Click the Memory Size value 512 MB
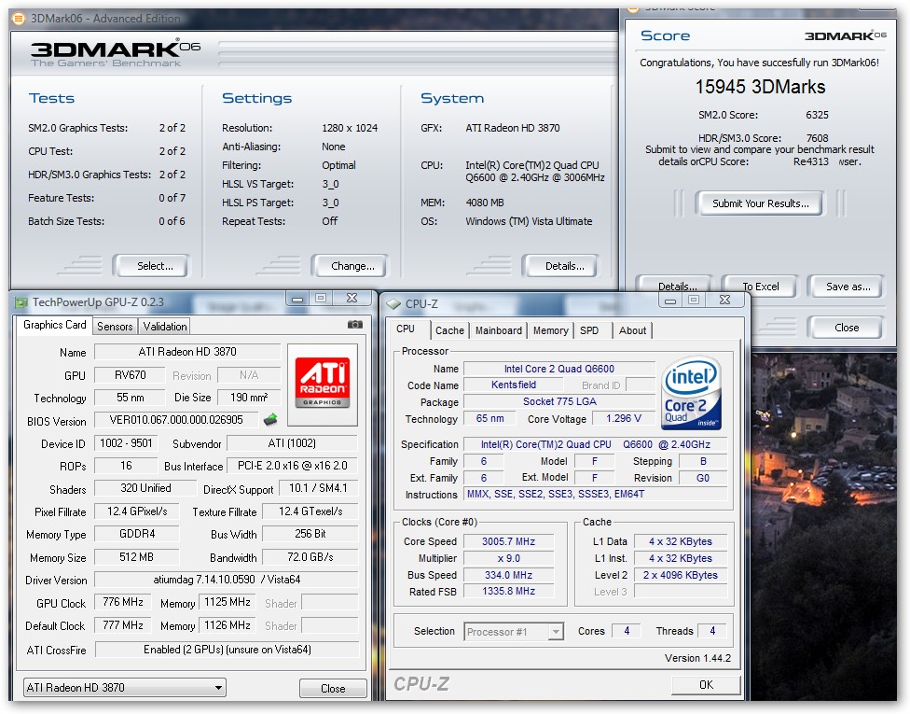This screenshot has height=714, width=910. [x=137, y=557]
